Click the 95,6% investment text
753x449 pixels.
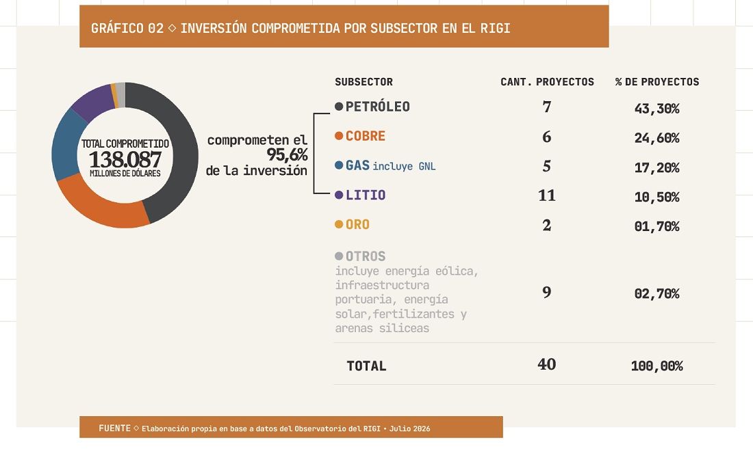point(288,154)
